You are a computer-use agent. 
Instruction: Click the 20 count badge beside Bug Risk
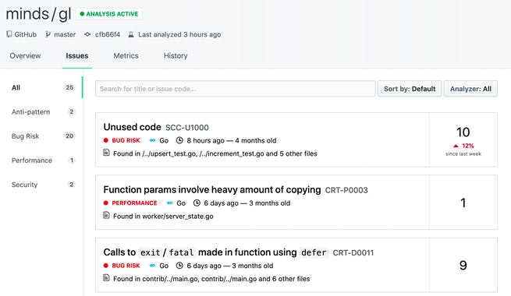click(x=69, y=136)
